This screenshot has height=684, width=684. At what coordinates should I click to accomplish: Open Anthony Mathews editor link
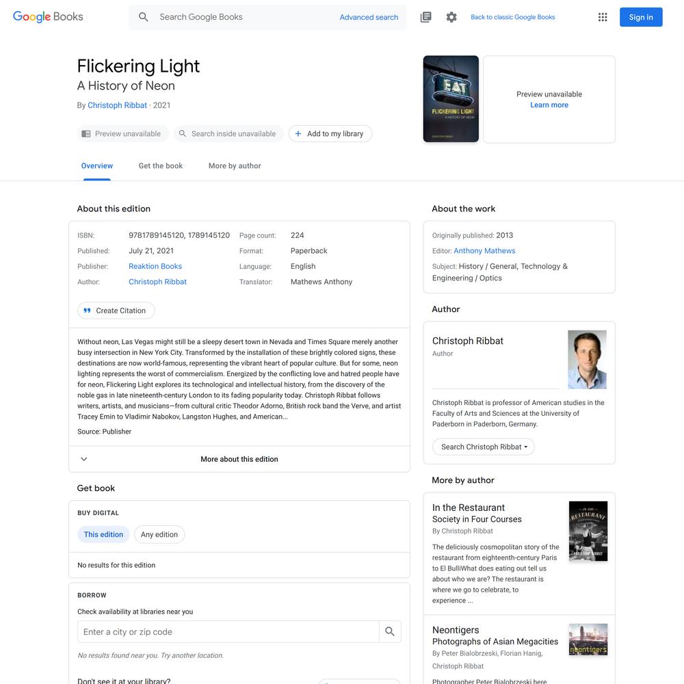coord(484,251)
